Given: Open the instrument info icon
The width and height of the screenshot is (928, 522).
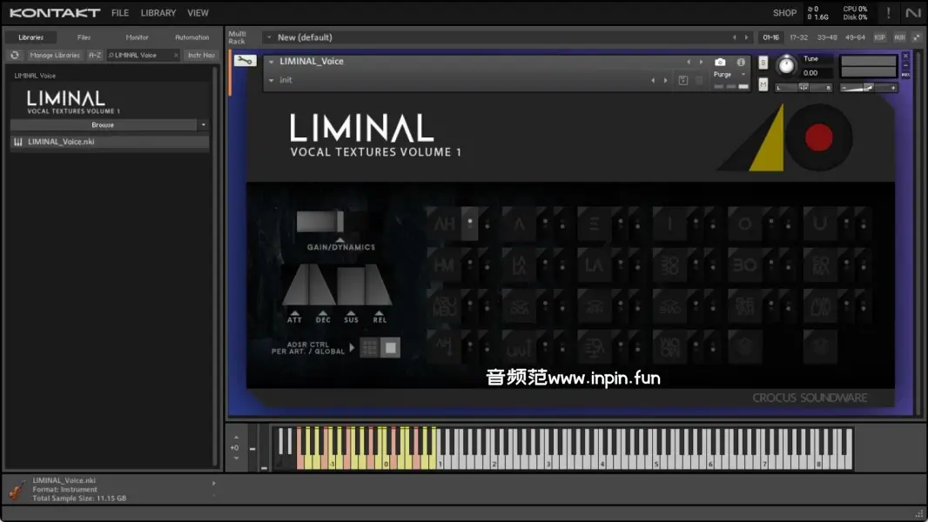Looking at the screenshot, I should point(740,62).
